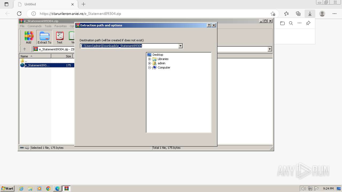Screen dimensions: 342x192
Task: Launch Chrome from taskbar
Action: click(x=48, y=189)
